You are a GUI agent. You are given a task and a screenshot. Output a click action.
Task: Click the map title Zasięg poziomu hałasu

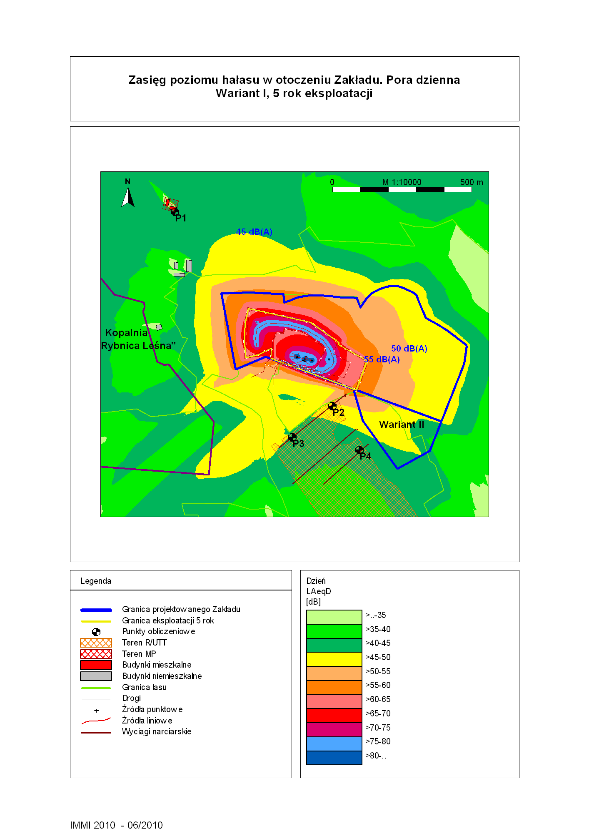294,80
